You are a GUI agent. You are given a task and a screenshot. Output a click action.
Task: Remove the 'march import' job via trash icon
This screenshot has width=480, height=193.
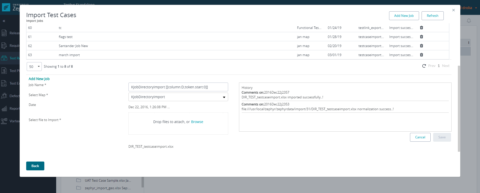pyautogui.click(x=421, y=55)
